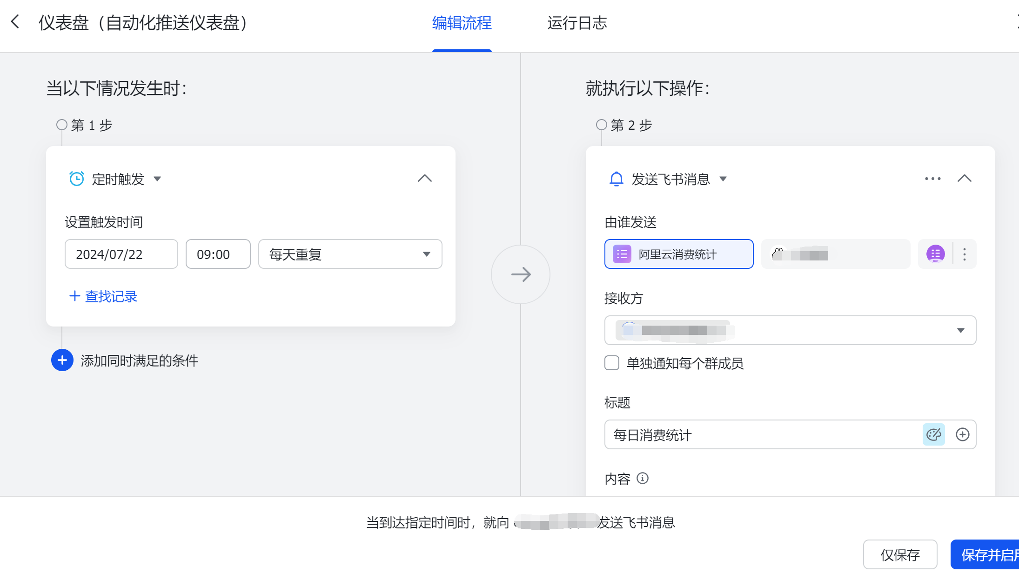The width and height of the screenshot is (1019, 580).
Task: Click the alarm clock trigger icon
Action: pyautogui.click(x=77, y=179)
